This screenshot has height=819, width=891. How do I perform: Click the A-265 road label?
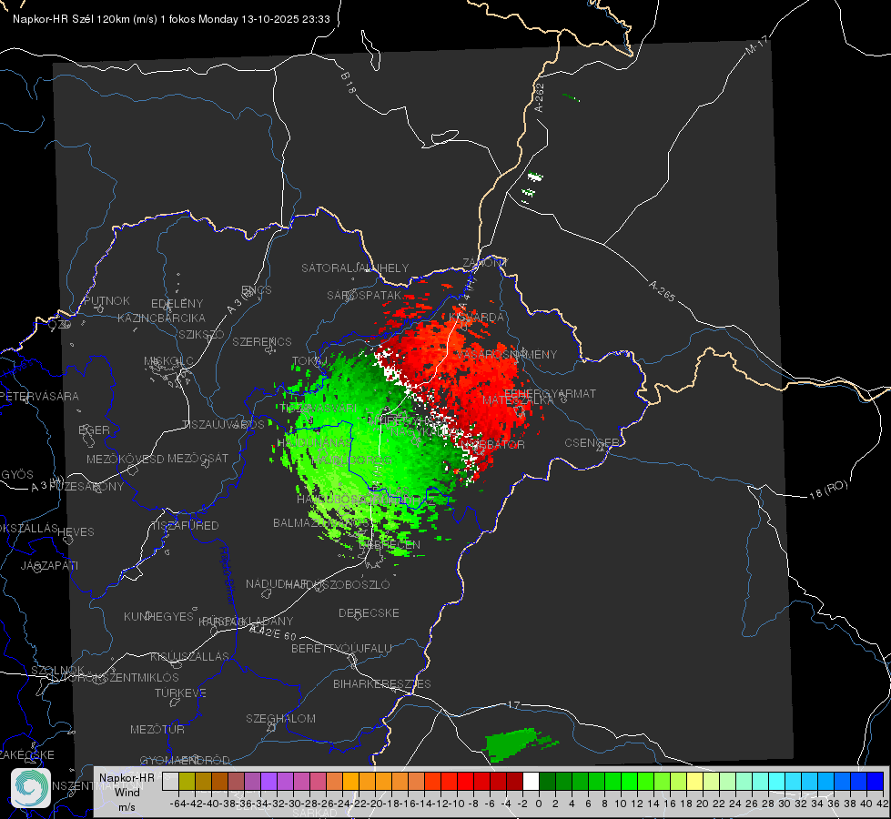[x=662, y=290]
